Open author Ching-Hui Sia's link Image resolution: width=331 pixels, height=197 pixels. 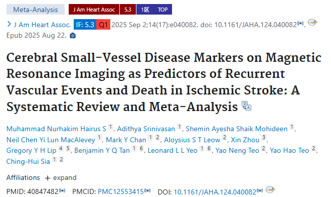28,161
